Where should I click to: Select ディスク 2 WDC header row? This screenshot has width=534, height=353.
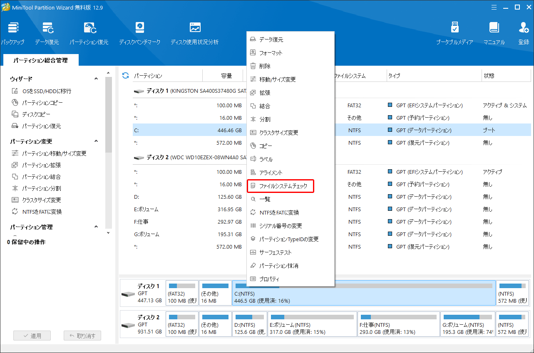coord(332,158)
